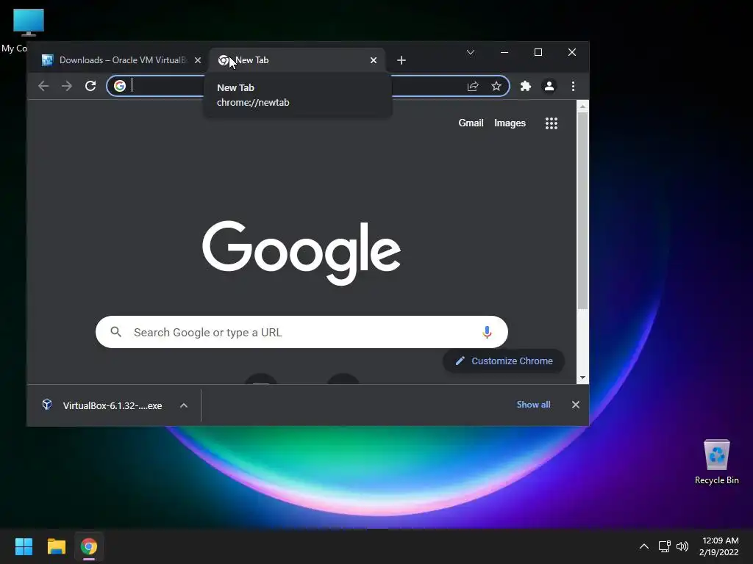Dismiss the downloads bar

(575, 405)
